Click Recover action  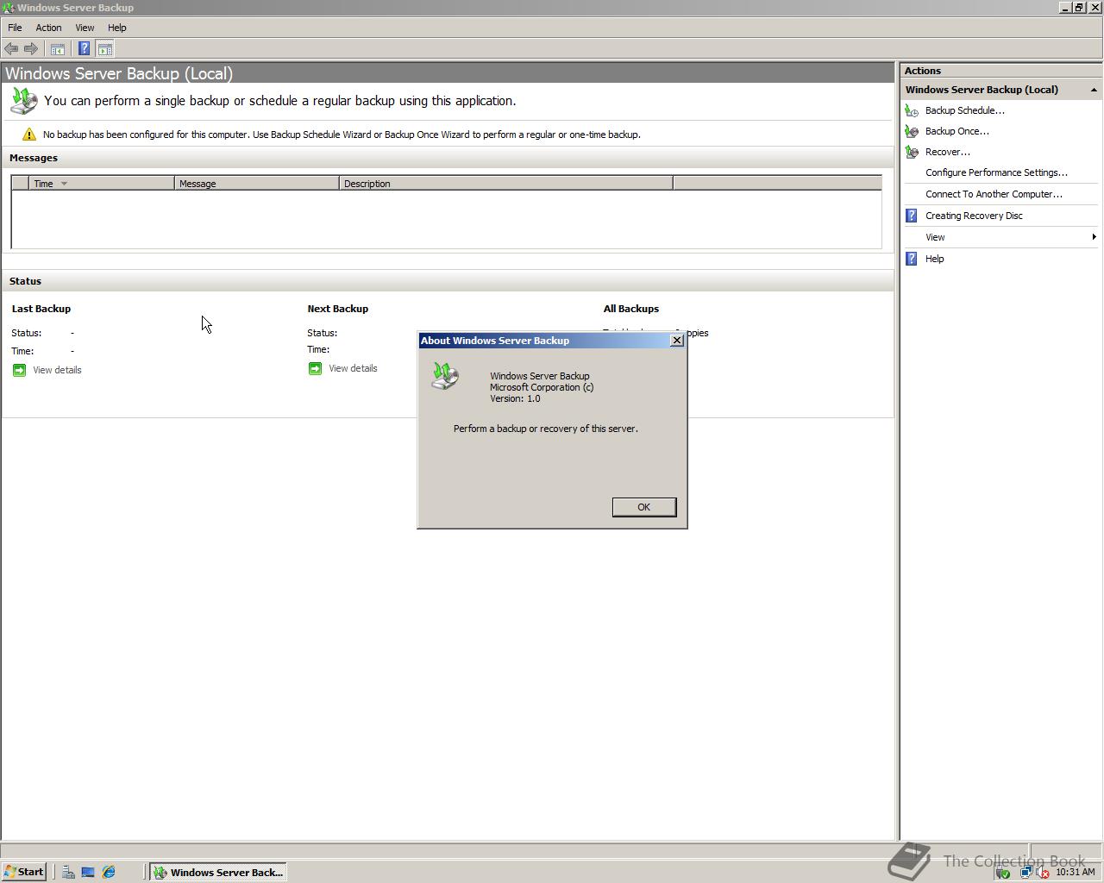pyautogui.click(x=947, y=152)
